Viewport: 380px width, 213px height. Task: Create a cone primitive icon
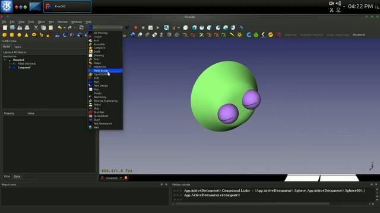click(x=26, y=35)
